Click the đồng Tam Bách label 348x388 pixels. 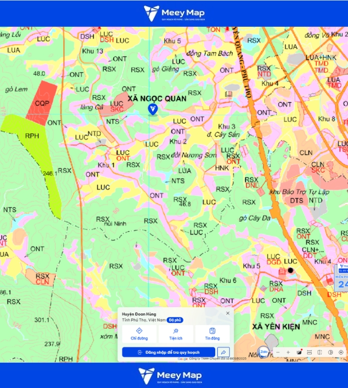[210, 54]
